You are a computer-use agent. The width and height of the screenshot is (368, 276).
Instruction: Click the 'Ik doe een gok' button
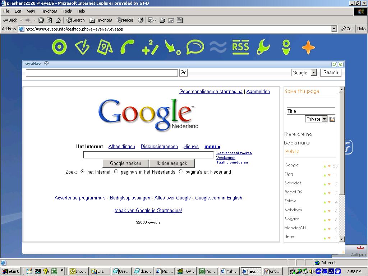click(x=172, y=164)
